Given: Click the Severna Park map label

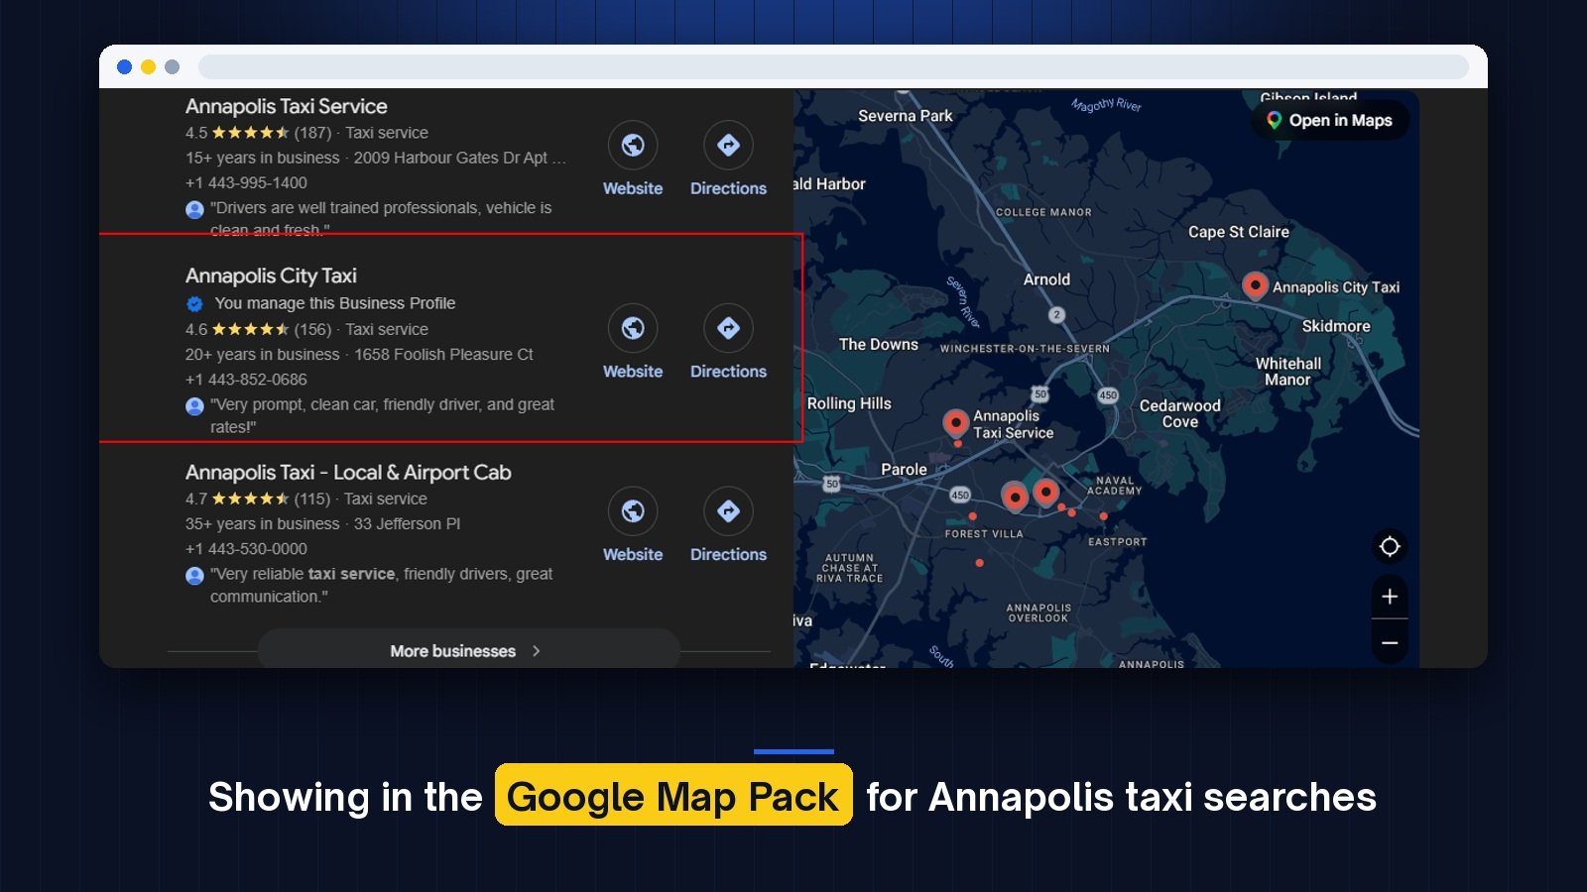Looking at the screenshot, I should click(x=905, y=116).
